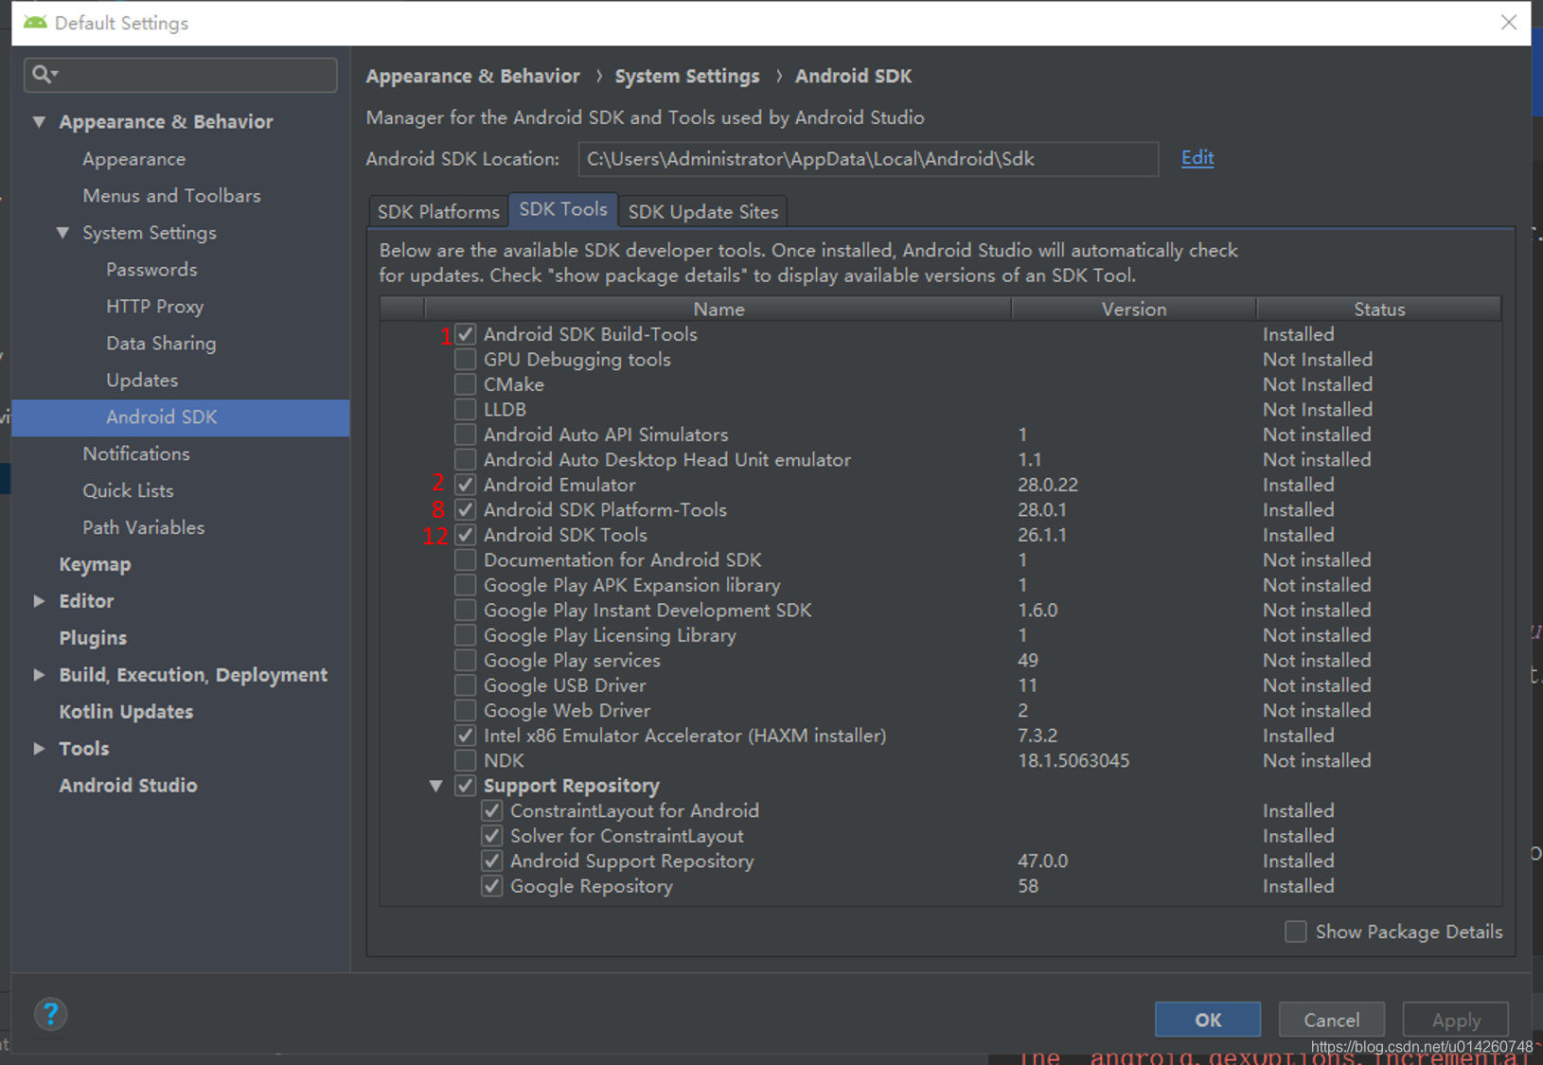Open SDK Update Sites tab
The width and height of the screenshot is (1543, 1065).
[703, 211]
